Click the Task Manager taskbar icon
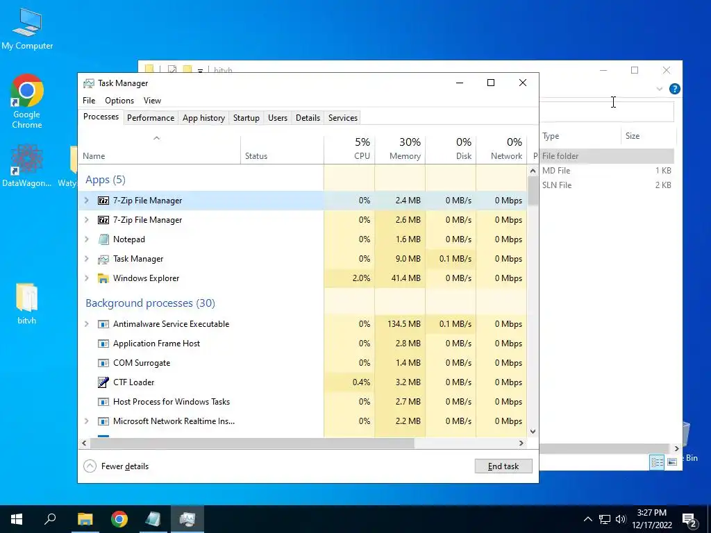The image size is (711, 533). tap(187, 519)
